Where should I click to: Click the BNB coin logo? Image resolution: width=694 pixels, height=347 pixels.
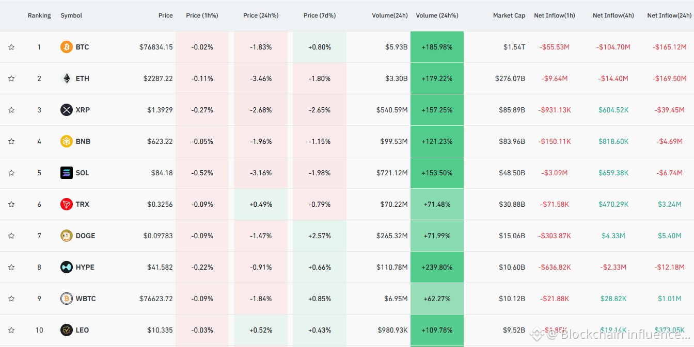(67, 141)
